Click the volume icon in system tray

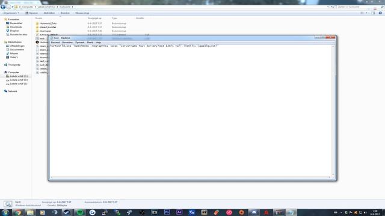tap(365, 212)
